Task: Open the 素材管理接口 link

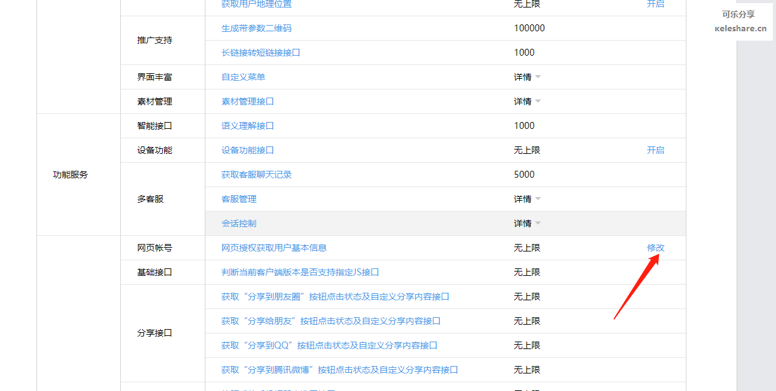Action: click(x=247, y=101)
